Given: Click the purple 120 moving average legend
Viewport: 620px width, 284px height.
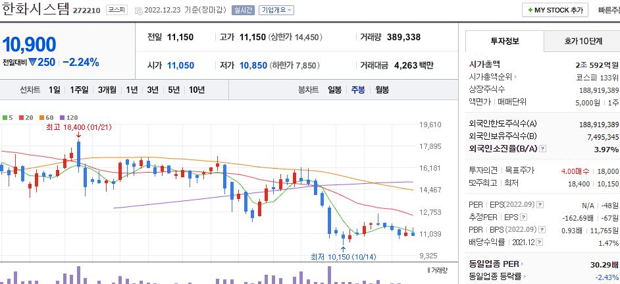Looking at the screenshot, I should (x=69, y=118).
